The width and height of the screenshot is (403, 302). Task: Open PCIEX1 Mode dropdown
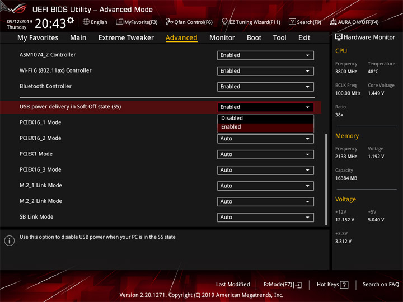[x=265, y=154]
